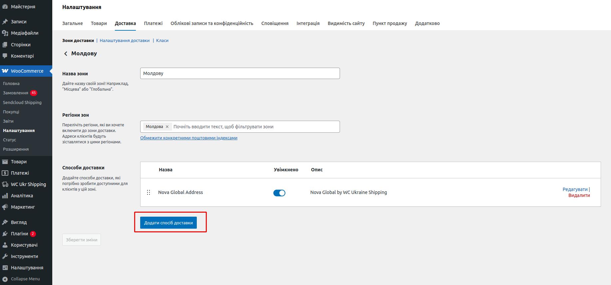The width and height of the screenshot is (611, 285).
Task: Click the Записи pin icon in sidebar
Action: [x=5, y=22]
